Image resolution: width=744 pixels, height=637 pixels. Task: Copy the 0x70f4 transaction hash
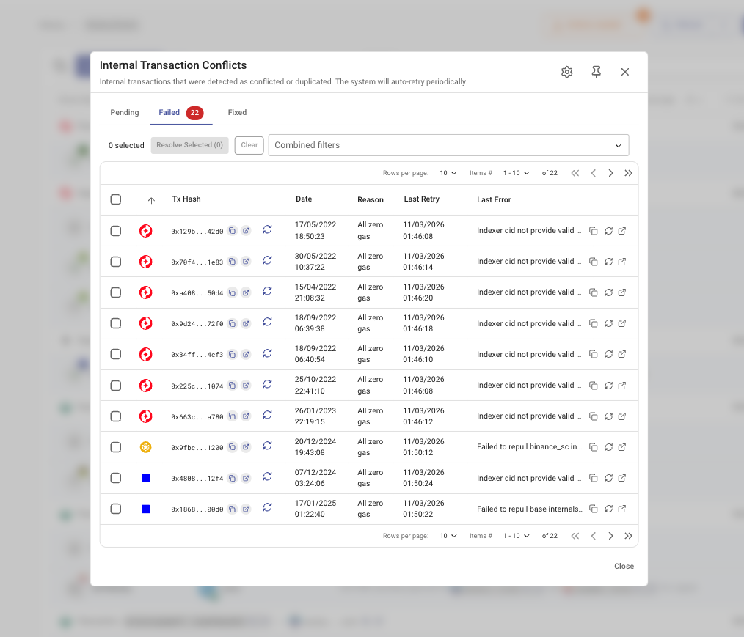pos(233,261)
